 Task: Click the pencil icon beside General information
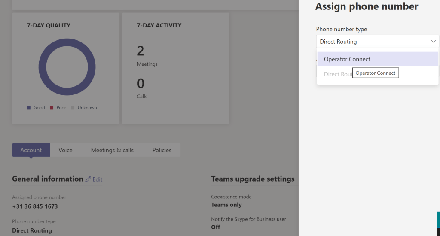pyautogui.click(x=88, y=179)
